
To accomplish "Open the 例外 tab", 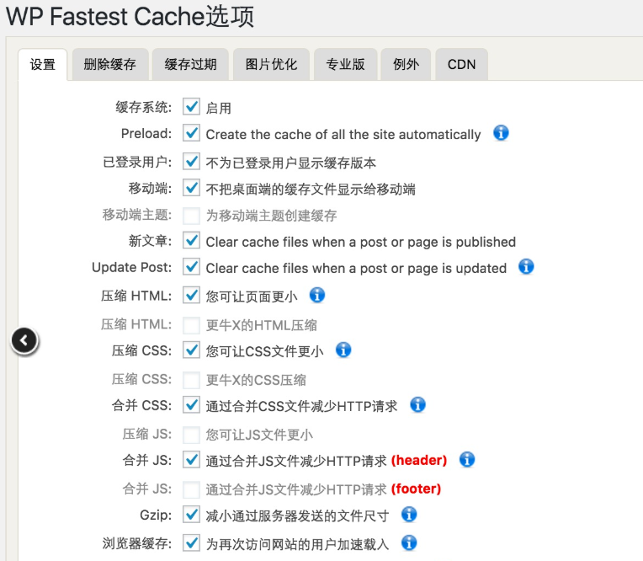I will pos(406,64).
